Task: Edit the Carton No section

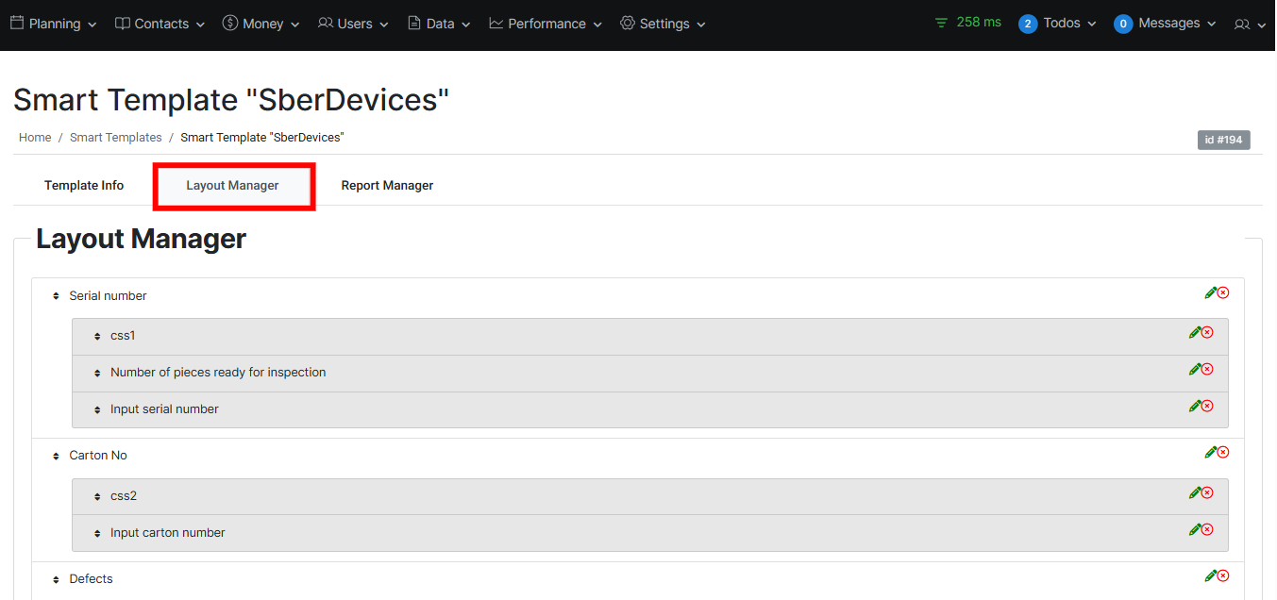Action: 1210,453
